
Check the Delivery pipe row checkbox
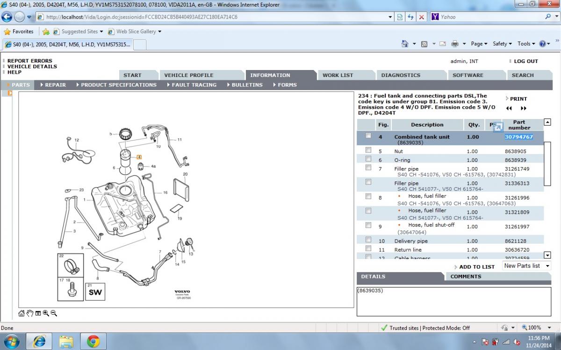click(368, 239)
